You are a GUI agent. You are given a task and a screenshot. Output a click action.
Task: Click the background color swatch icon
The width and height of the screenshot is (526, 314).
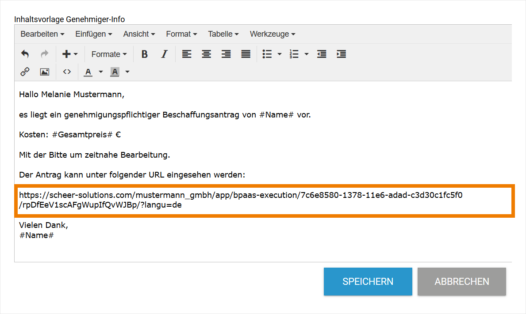tap(115, 72)
